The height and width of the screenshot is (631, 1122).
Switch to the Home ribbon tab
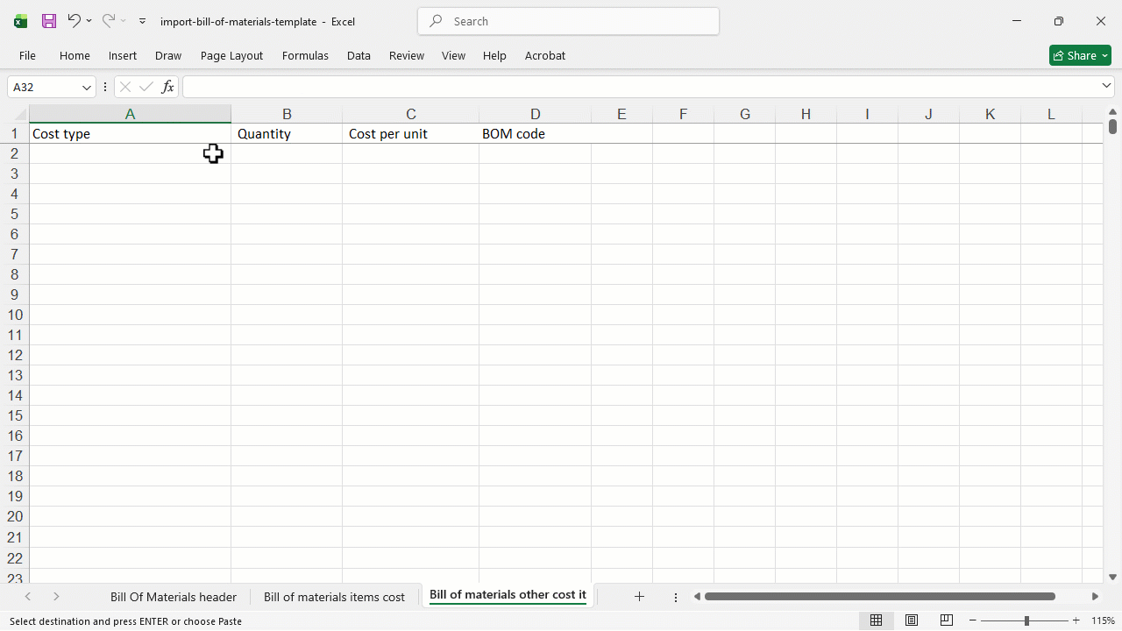pos(75,55)
